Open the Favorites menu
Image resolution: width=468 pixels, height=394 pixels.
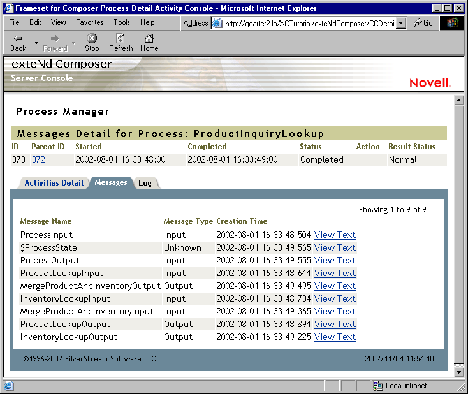point(89,22)
